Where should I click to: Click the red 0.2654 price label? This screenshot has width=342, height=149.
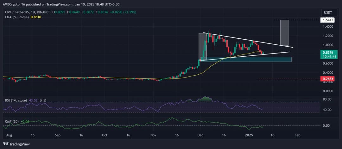pos(327,79)
